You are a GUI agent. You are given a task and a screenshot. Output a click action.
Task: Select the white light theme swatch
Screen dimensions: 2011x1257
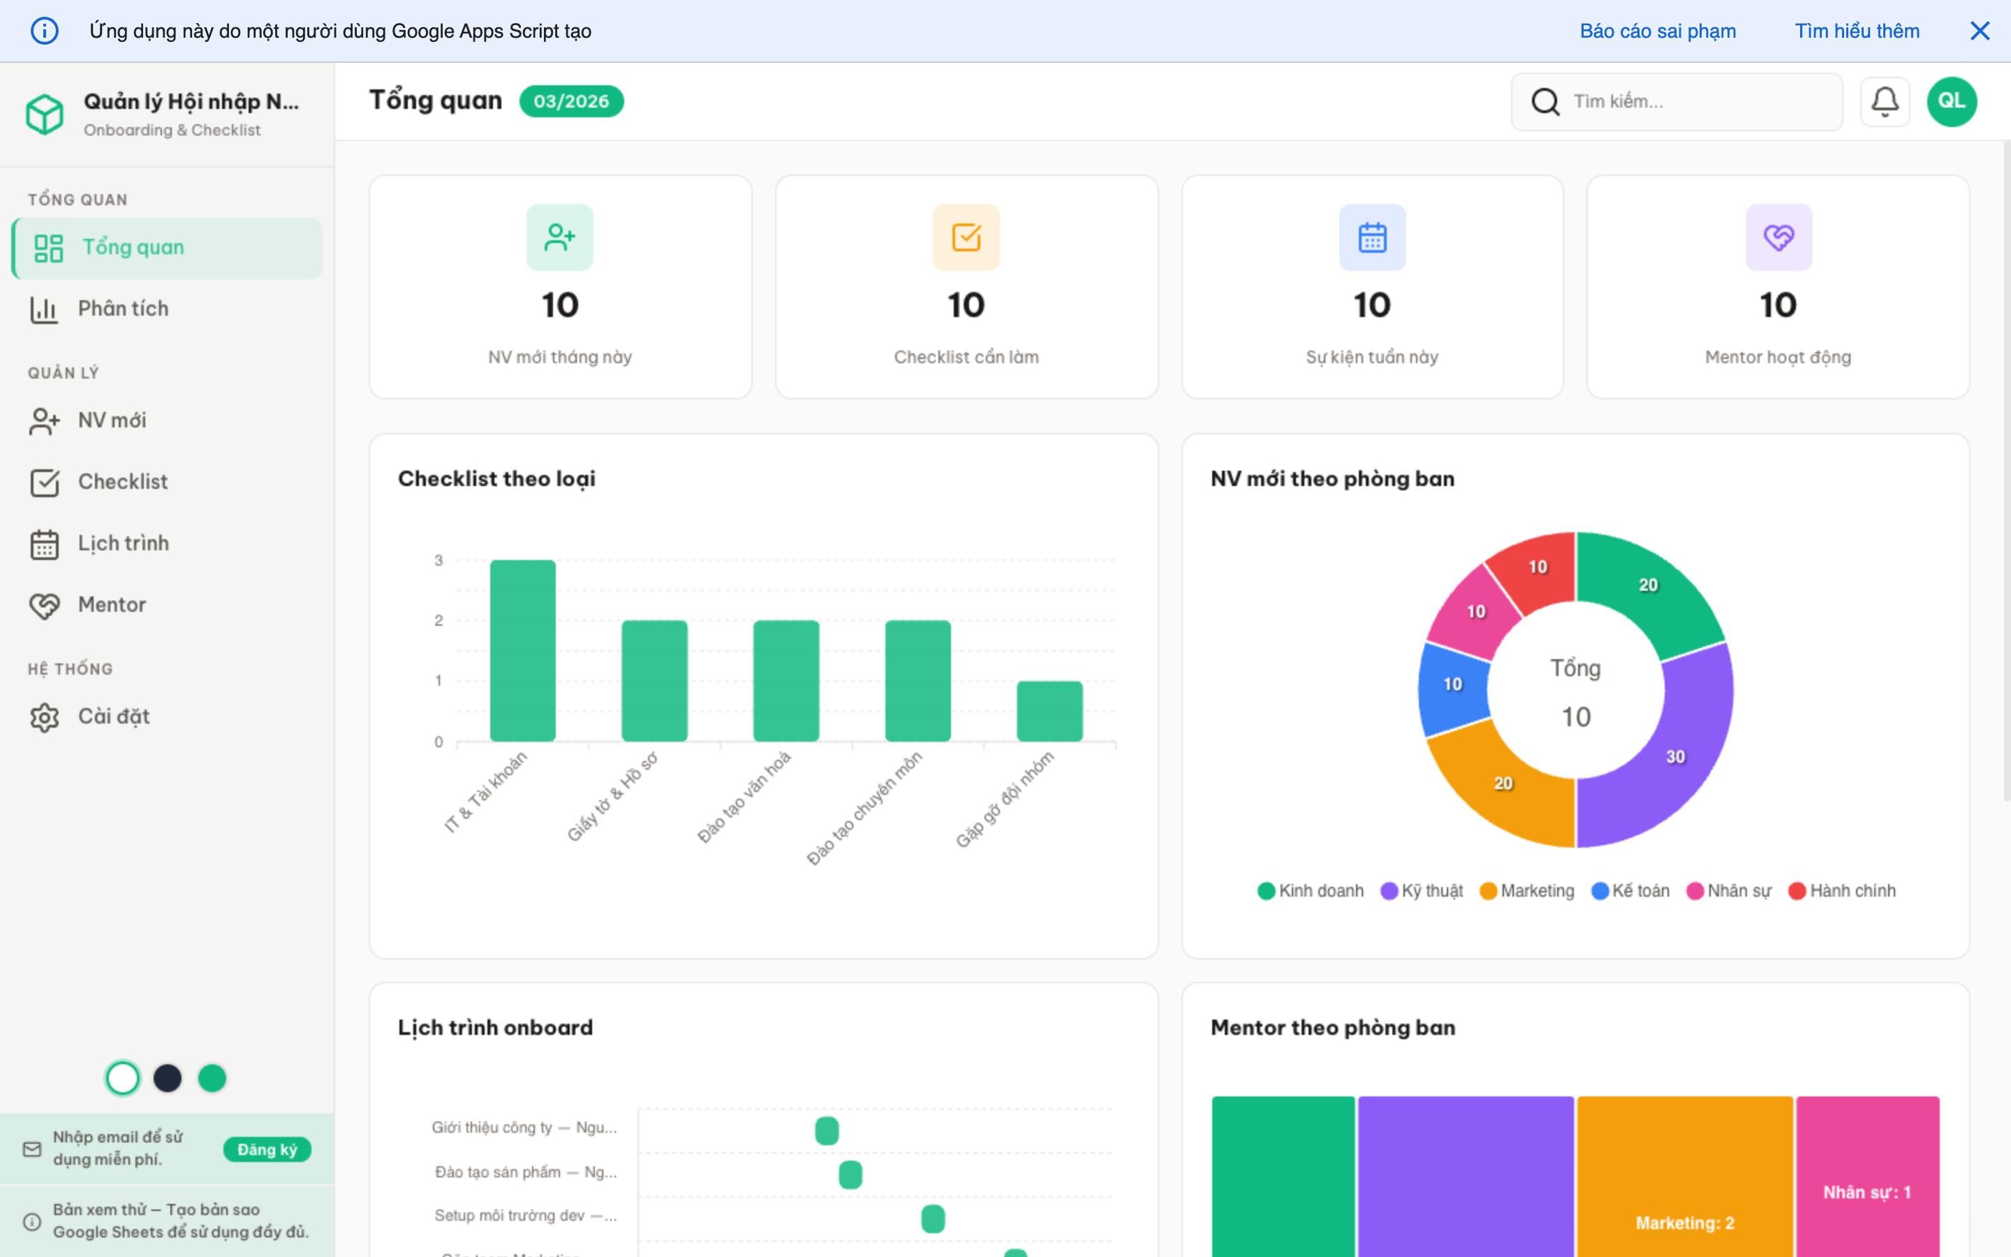123,1078
